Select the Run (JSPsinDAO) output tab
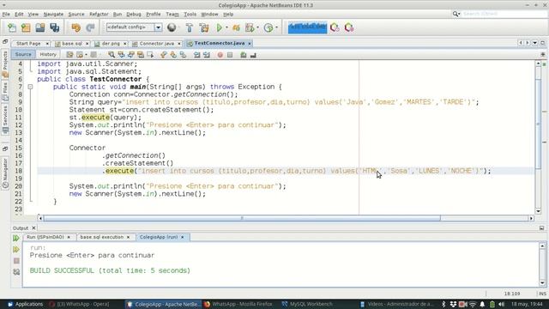Image resolution: width=549 pixels, height=309 pixels. 45,237
